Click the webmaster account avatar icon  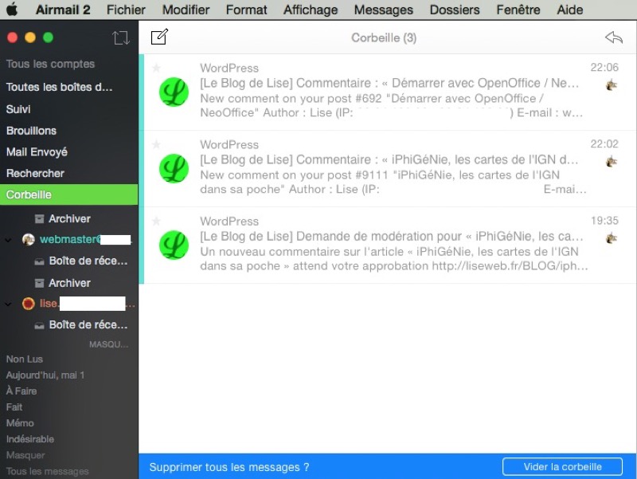click(29, 239)
